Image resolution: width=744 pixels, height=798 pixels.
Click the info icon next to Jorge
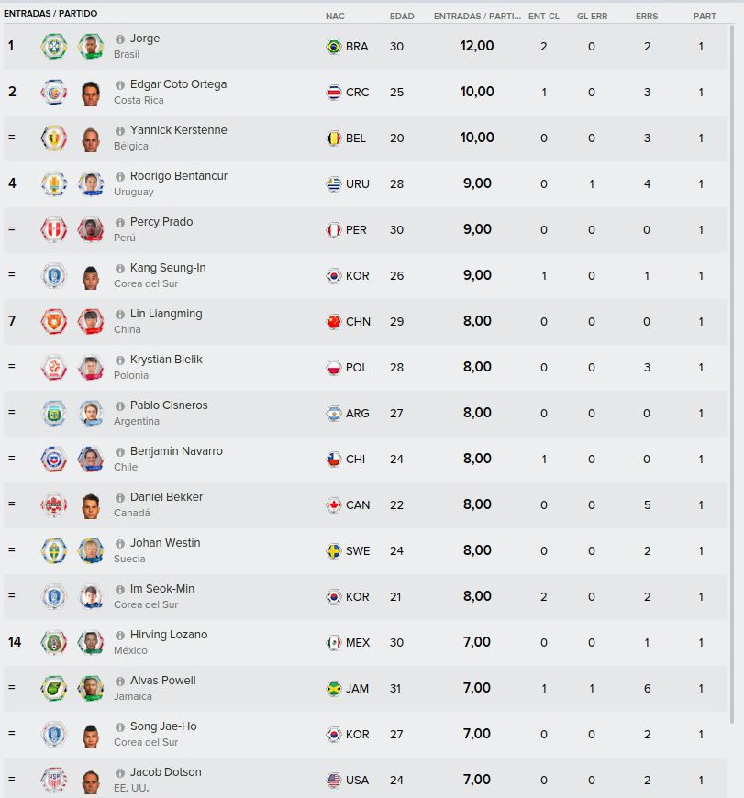coord(120,39)
